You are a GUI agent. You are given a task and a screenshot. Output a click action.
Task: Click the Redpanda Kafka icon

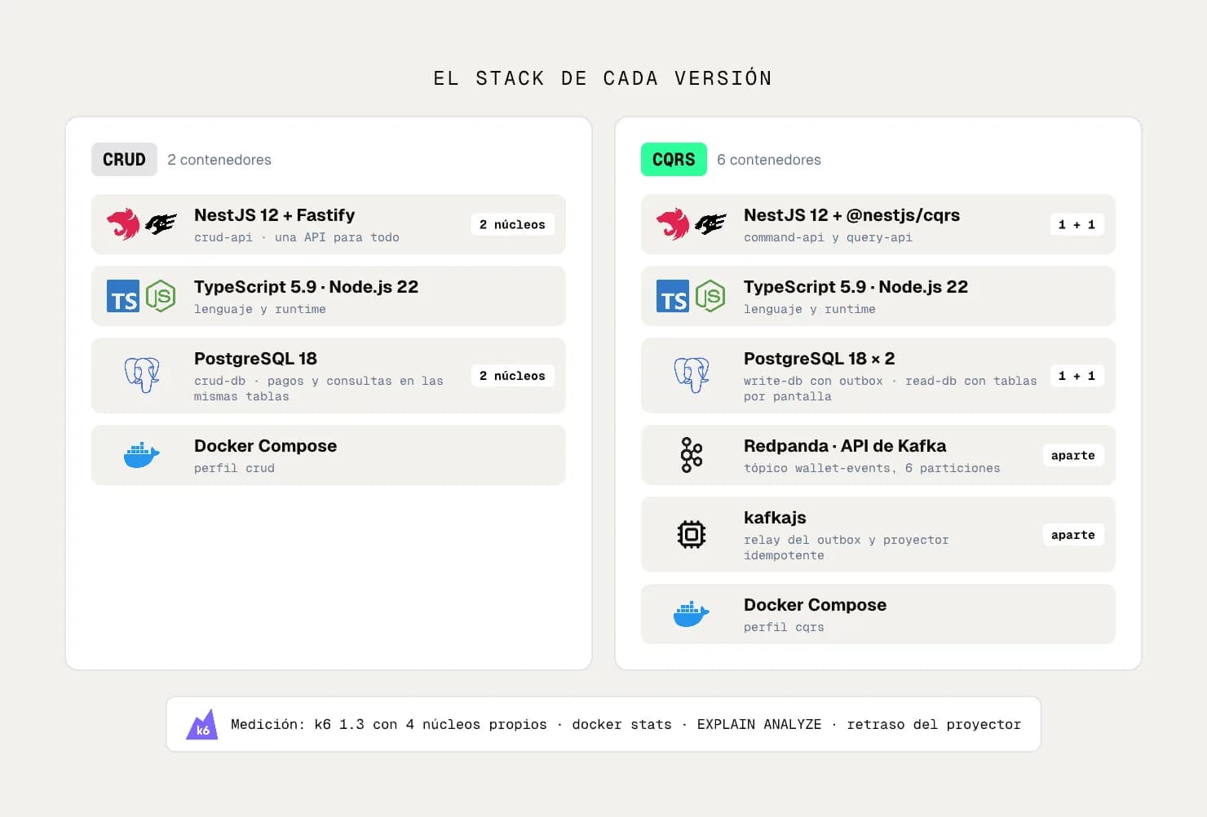tap(692, 455)
